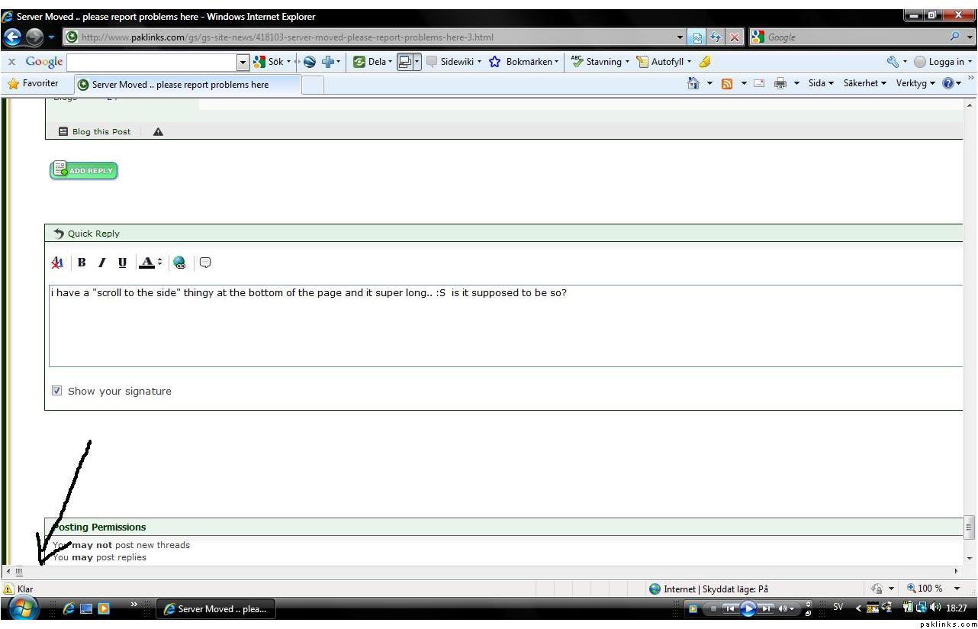Click the print icon in the command bar
Screen dimensions: 978x629
point(780,84)
